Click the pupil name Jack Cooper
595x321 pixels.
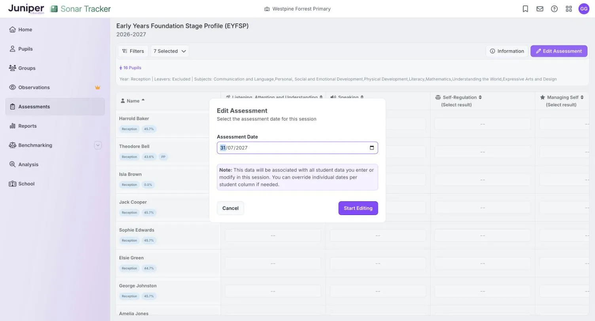(133, 202)
